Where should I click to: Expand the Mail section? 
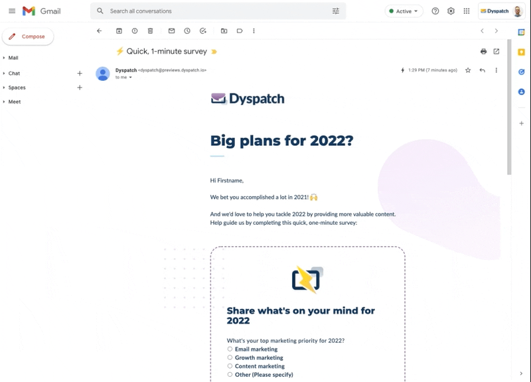pos(4,58)
